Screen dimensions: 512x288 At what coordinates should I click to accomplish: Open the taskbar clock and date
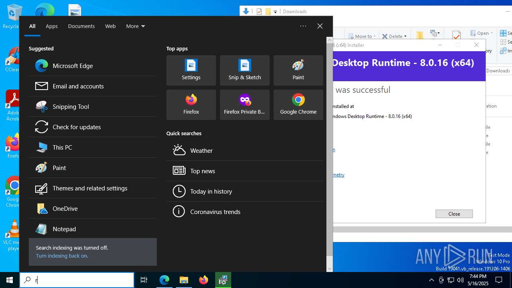[478, 280]
